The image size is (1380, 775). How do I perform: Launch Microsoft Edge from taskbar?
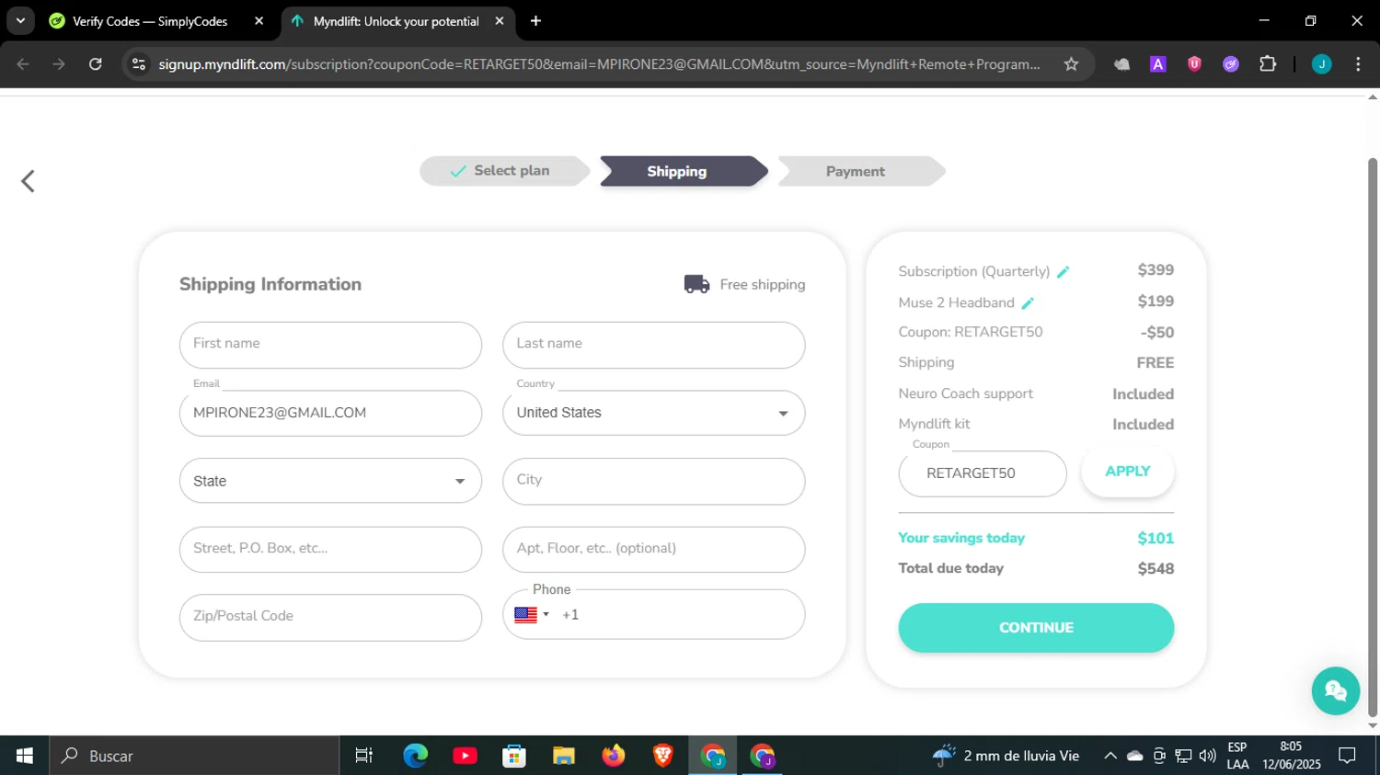point(416,756)
